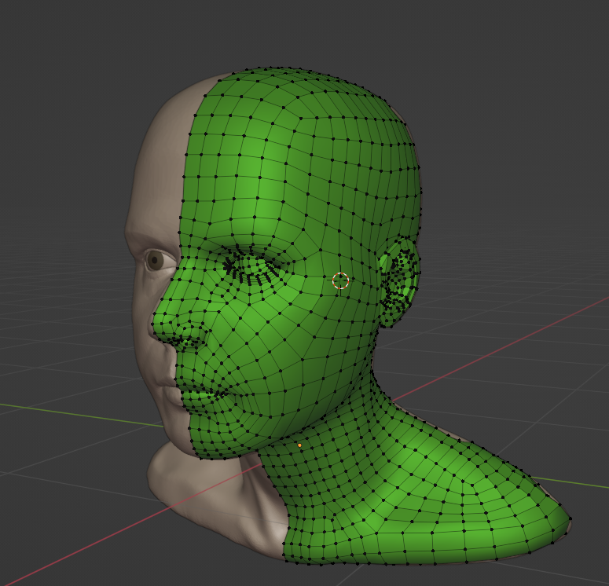The width and height of the screenshot is (609, 586).
Task: Click the closed eyelid on the green mesh
Action: [x=251, y=271]
